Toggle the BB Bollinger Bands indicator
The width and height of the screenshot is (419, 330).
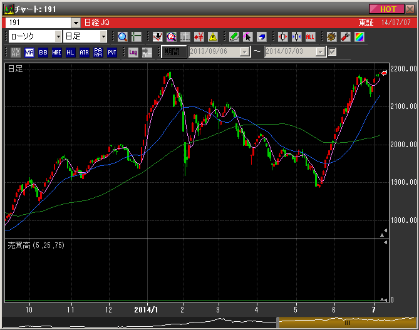43,53
